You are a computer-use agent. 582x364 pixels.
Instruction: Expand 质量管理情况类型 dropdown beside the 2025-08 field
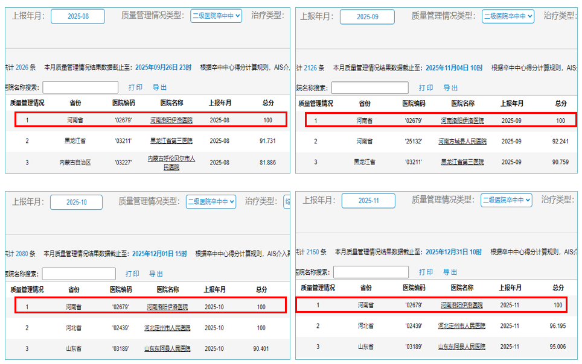pos(216,16)
